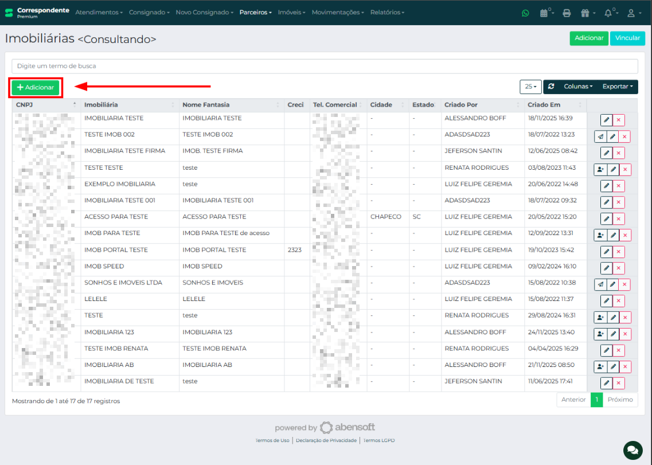
Task: Open the 25 records-per-page dropdown
Action: [530, 87]
